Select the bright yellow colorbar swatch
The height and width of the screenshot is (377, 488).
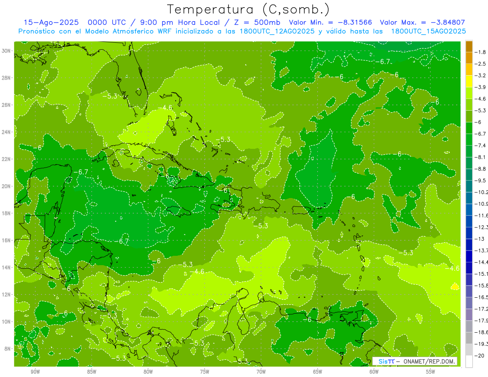[469, 81]
